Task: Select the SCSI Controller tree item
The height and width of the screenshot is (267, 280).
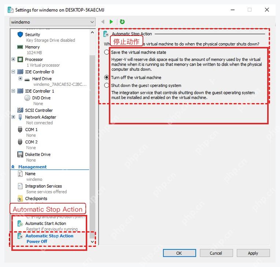Action: 39,110
